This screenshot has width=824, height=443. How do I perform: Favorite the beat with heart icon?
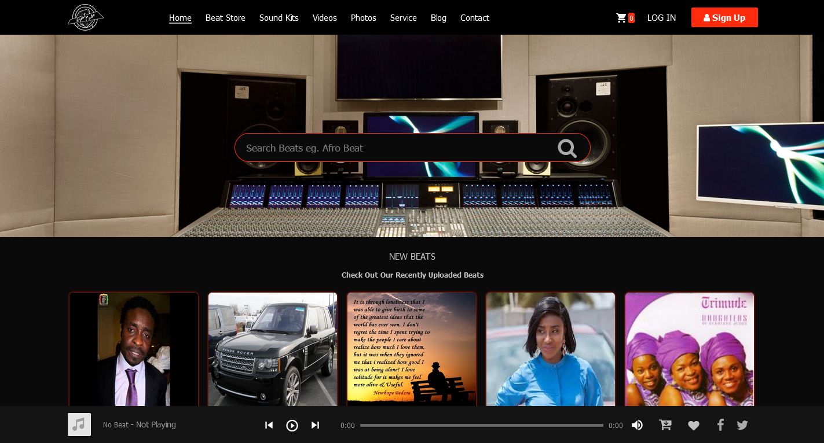693,426
